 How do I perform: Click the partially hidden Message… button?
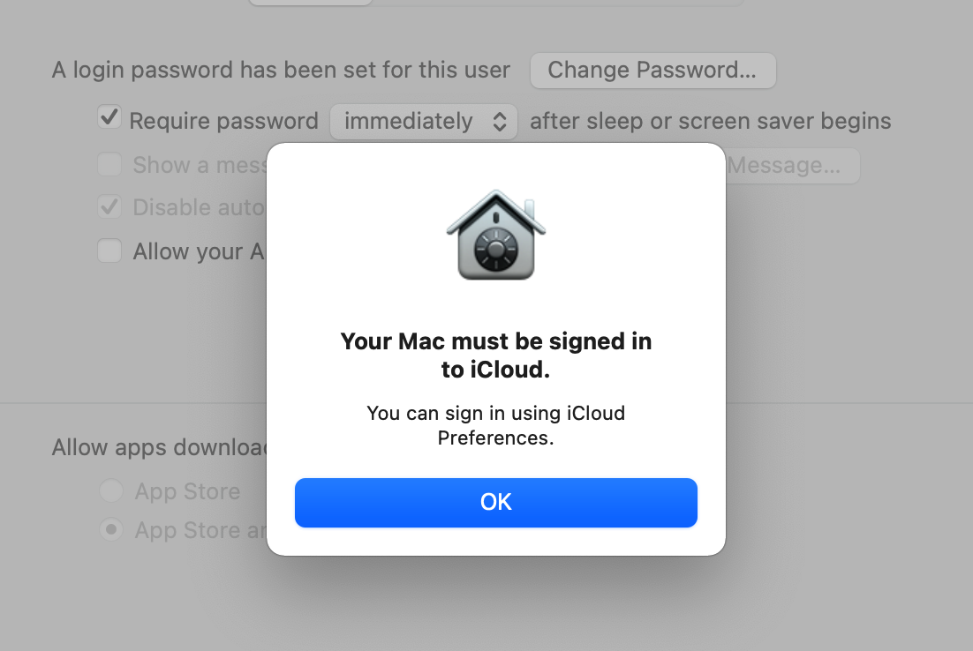pyautogui.click(x=790, y=165)
